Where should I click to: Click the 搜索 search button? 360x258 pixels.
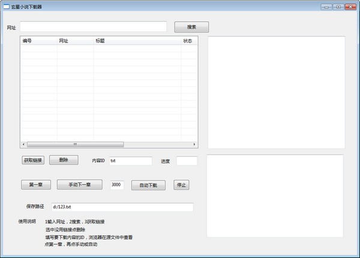[x=191, y=27]
